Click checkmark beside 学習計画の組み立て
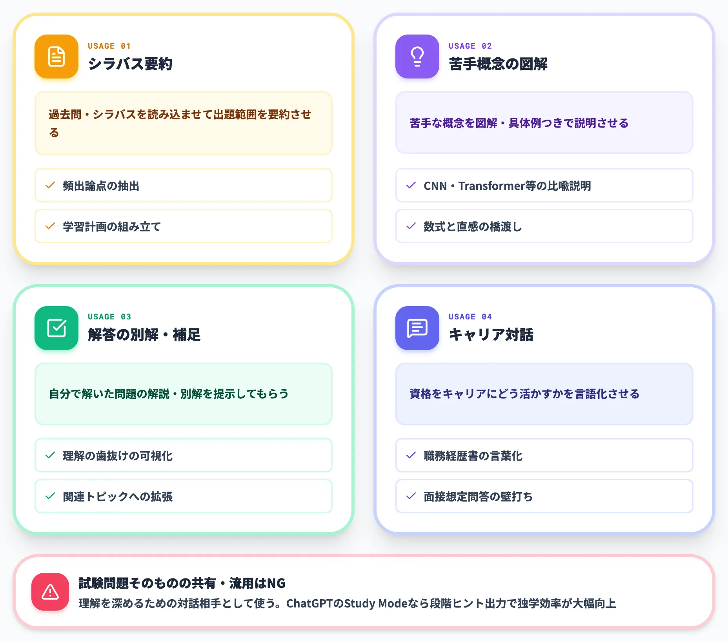Screen dimensions: 728x642 50,226
